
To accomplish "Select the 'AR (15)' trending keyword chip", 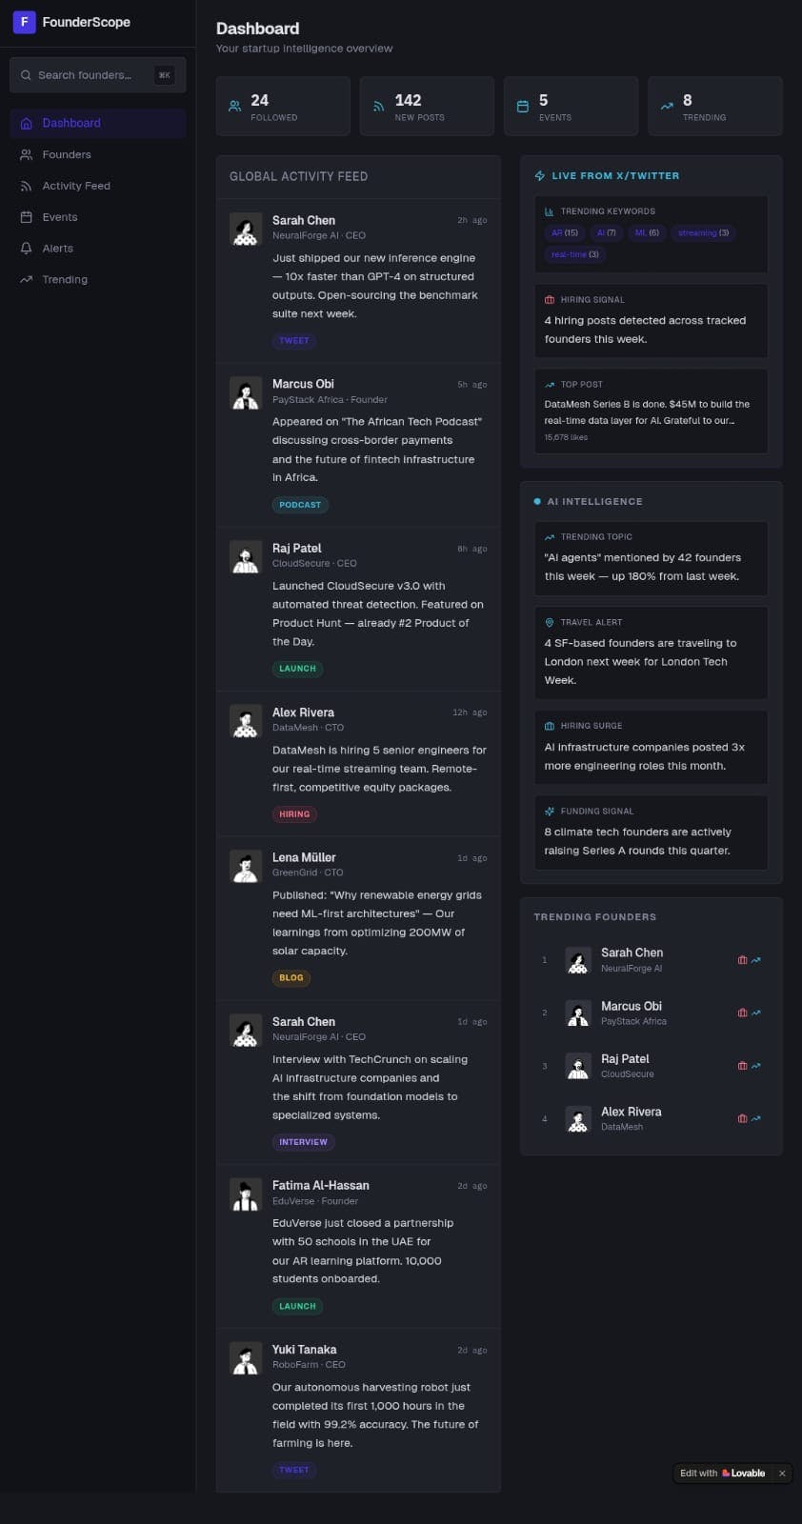I will click(x=565, y=232).
